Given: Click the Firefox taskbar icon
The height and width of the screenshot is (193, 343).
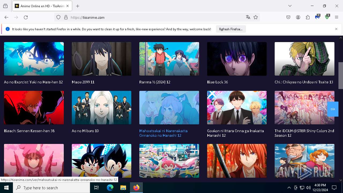Looking at the screenshot, I should pyautogui.click(x=136, y=188).
